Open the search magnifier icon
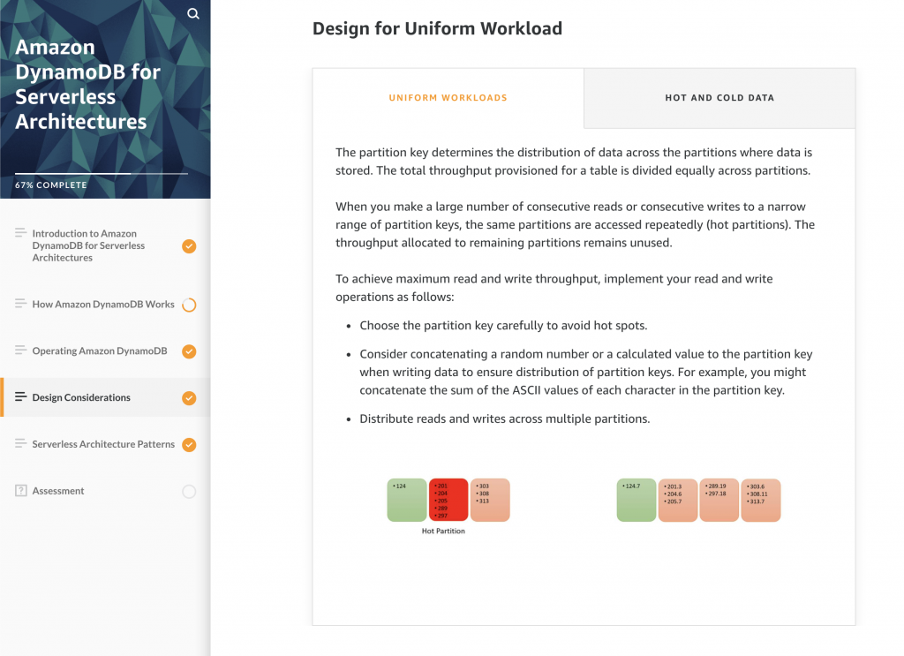 [x=193, y=13]
